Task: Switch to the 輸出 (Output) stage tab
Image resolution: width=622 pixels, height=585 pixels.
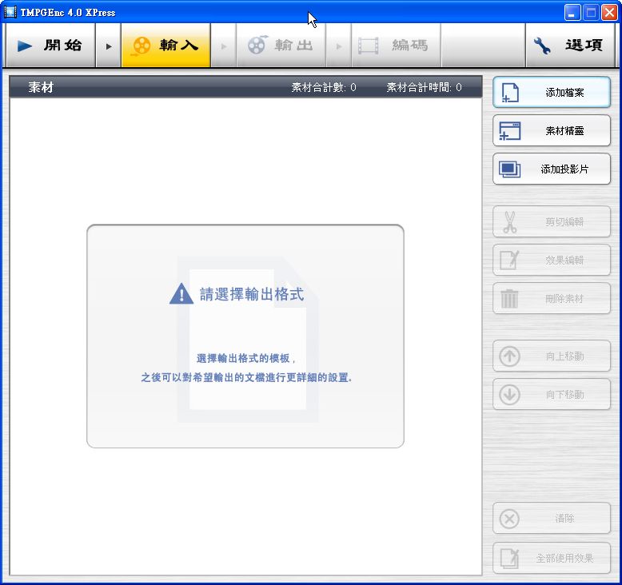Action: coord(281,46)
